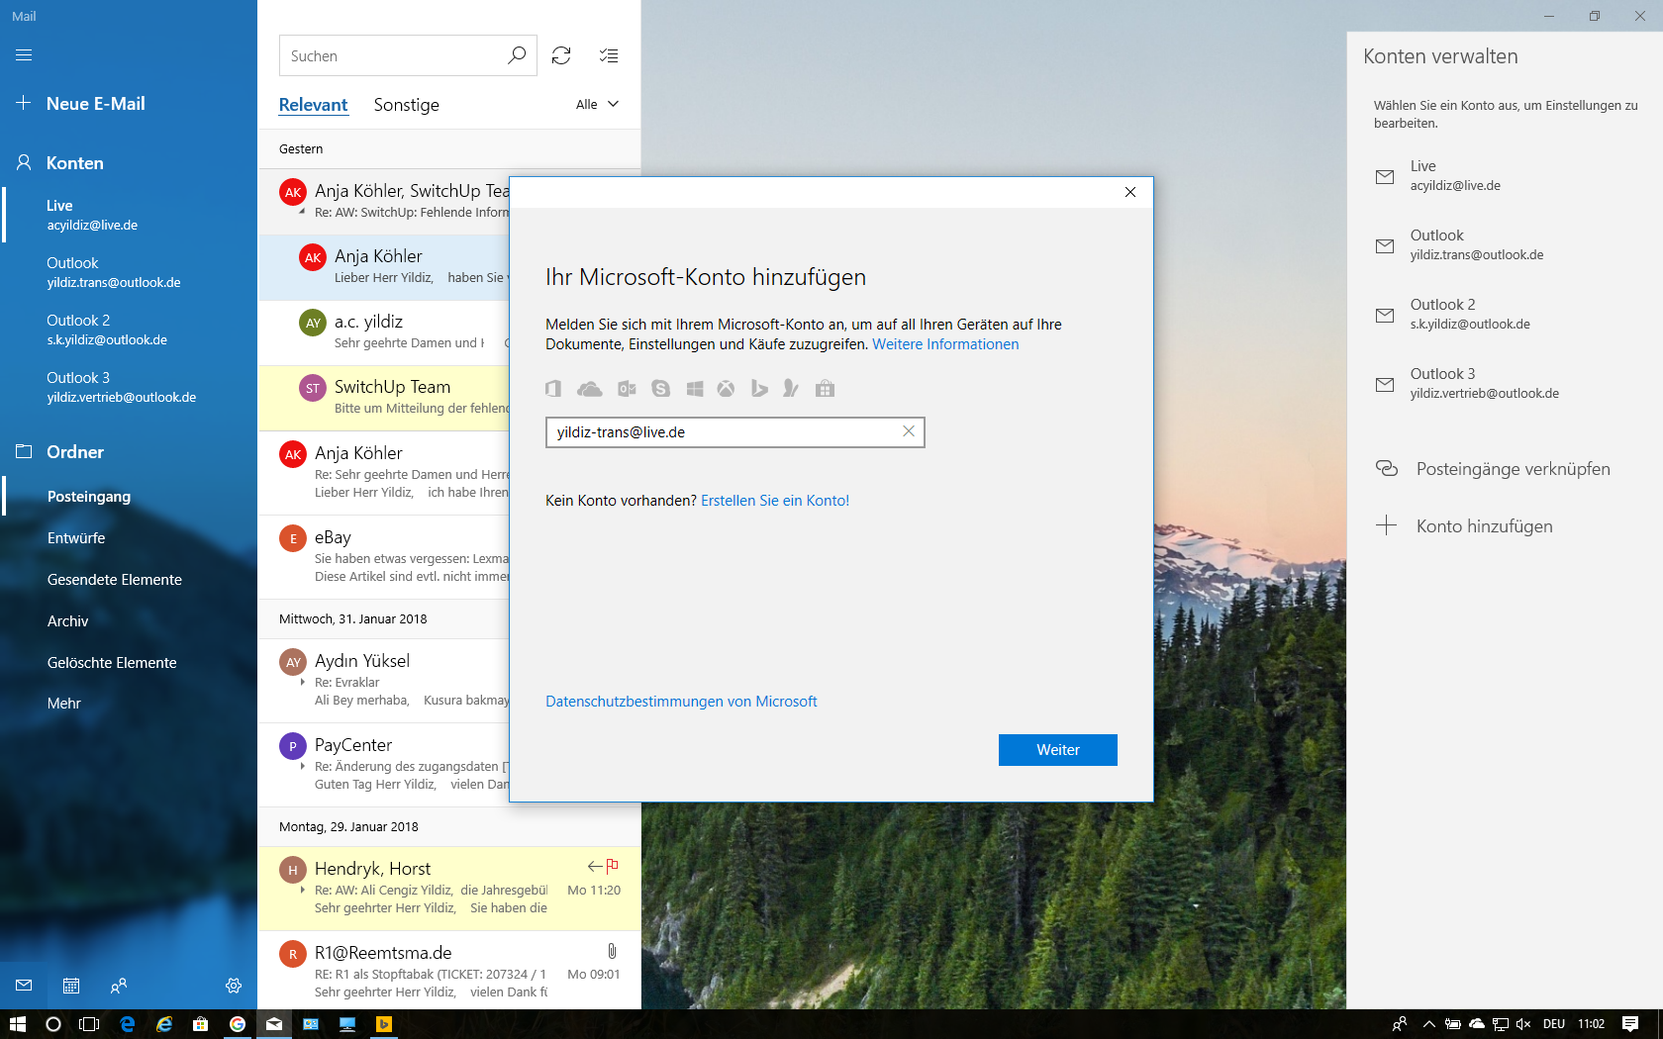Switch to Sonstige inbox tab
This screenshot has width=1663, height=1039.
click(406, 105)
